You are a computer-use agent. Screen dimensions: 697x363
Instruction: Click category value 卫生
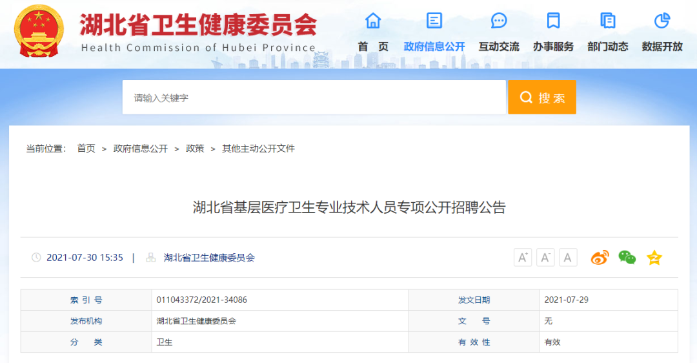point(165,342)
